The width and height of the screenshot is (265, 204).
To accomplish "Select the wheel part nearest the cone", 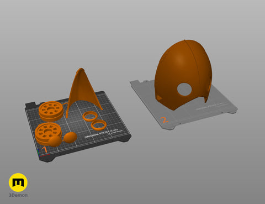I will 51,111.
